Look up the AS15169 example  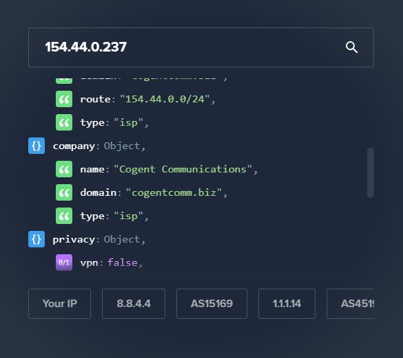(211, 304)
